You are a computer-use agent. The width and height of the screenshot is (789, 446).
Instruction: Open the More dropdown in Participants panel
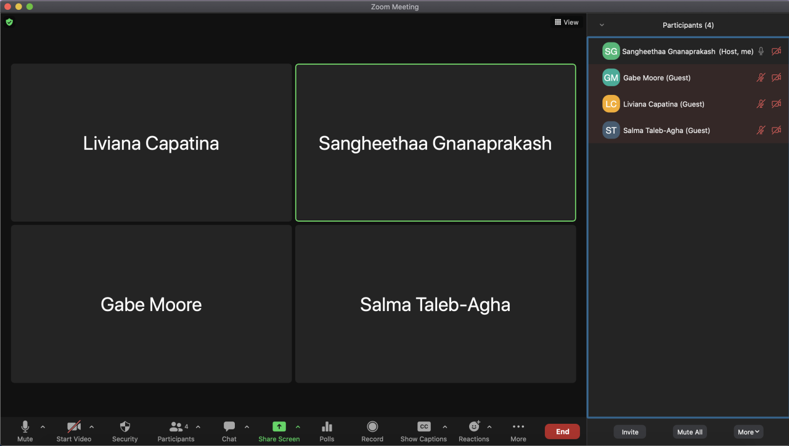[x=748, y=432]
